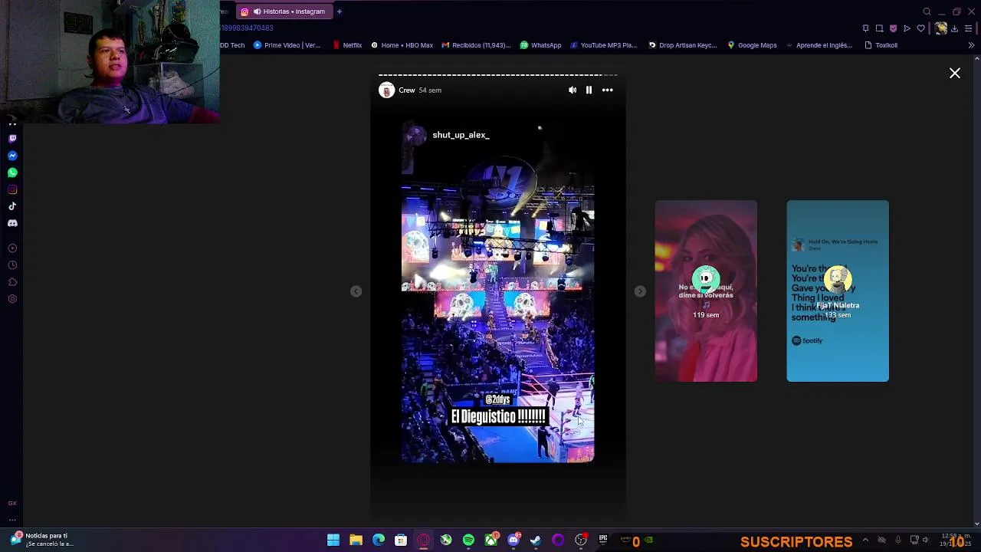This screenshot has height=552, width=981.
Task: Open the Aprende el Inglés bookmark
Action: pos(819,45)
